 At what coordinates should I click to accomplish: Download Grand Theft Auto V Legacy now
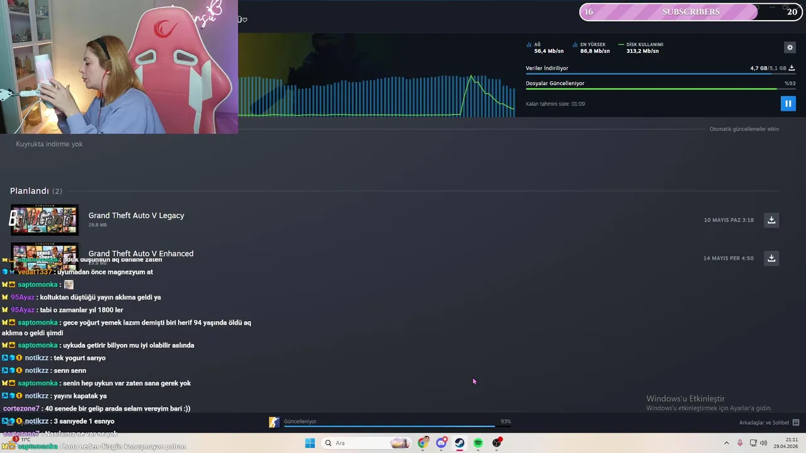pyautogui.click(x=771, y=220)
